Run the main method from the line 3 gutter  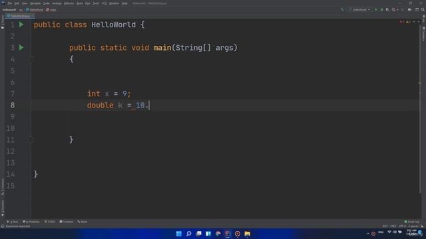coord(21,48)
